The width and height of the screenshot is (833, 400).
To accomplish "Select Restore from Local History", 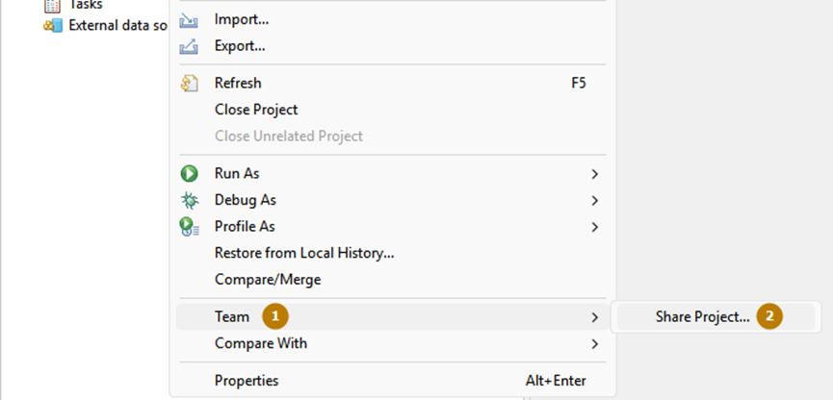I will (x=304, y=253).
